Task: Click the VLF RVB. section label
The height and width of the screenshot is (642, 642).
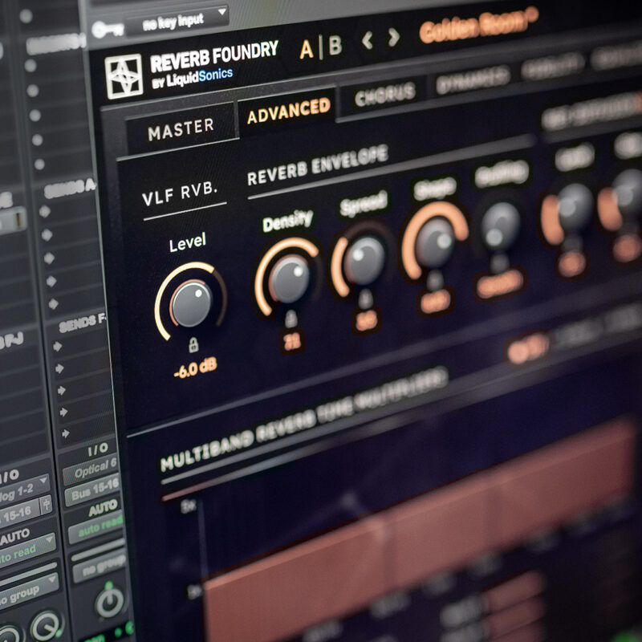Action: [x=179, y=193]
